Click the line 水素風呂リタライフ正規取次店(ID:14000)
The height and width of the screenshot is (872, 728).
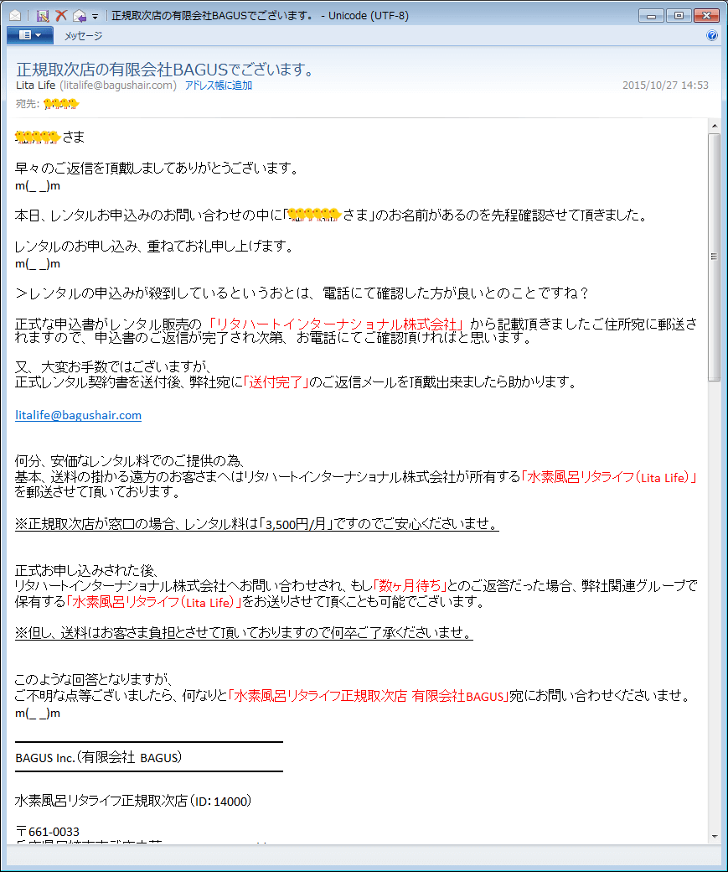tap(133, 801)
